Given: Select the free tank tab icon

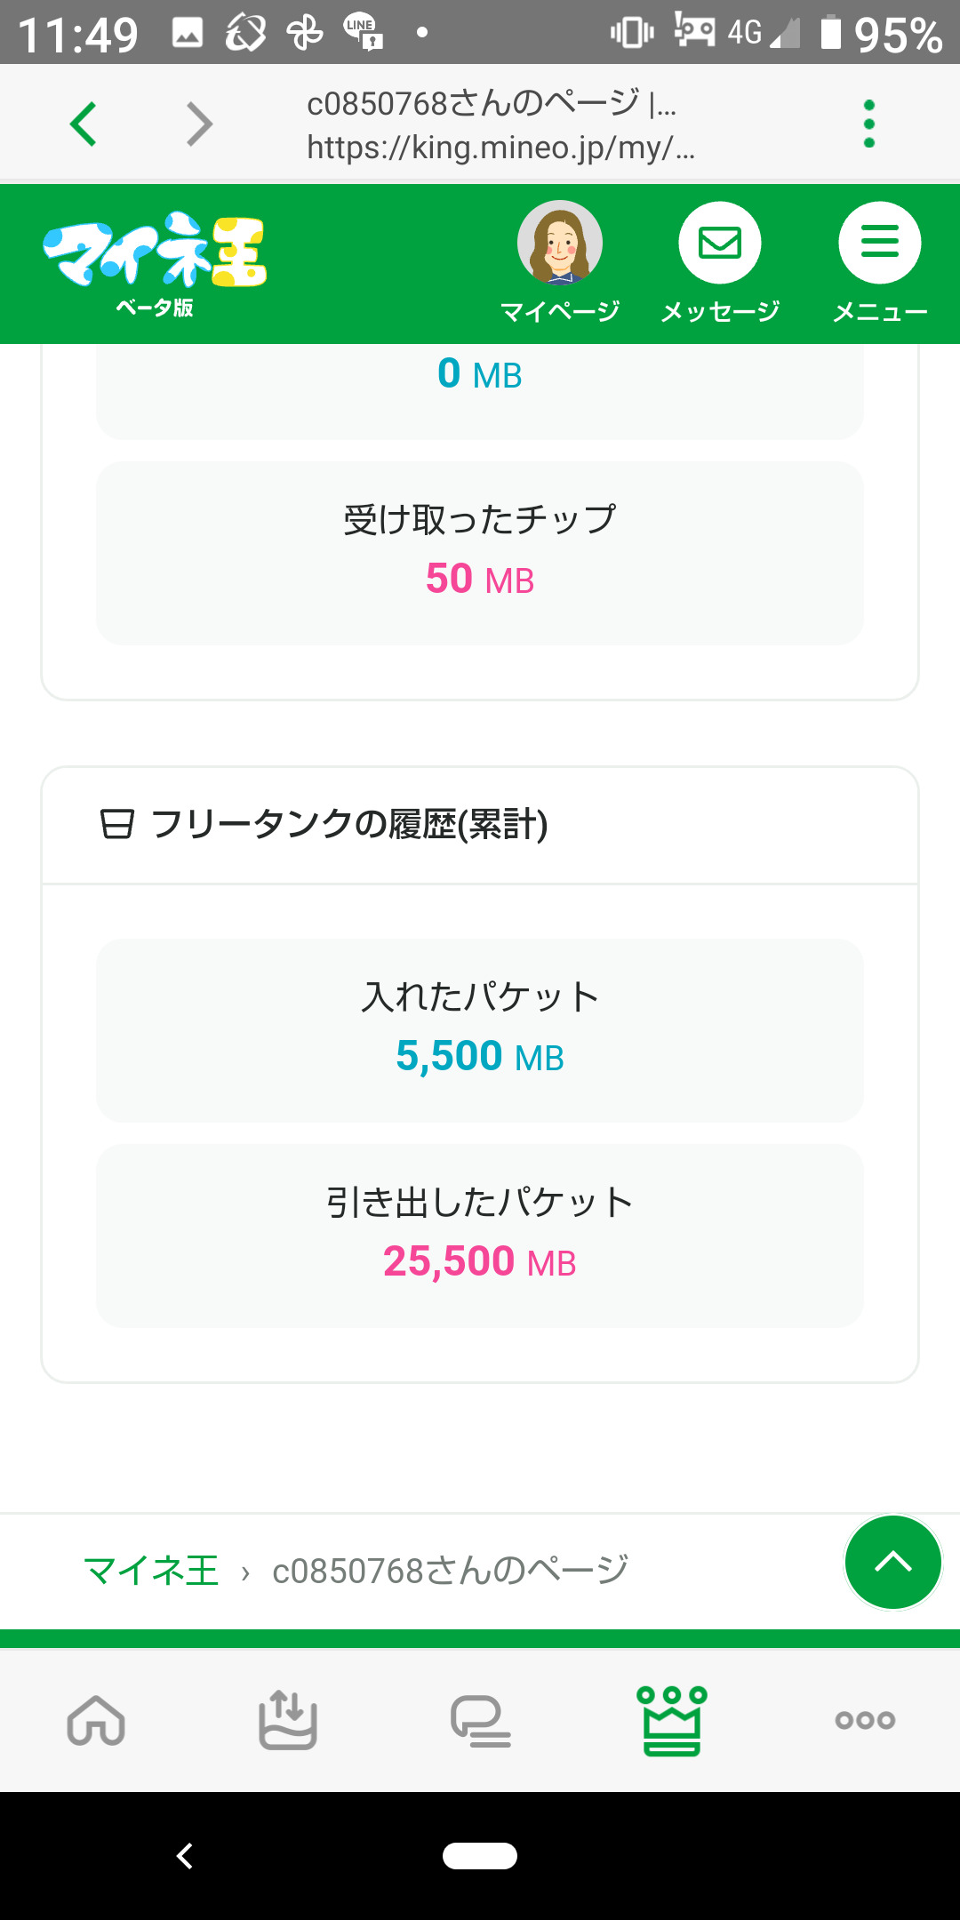Looking at the screenshot, I should coord(288,1720).
